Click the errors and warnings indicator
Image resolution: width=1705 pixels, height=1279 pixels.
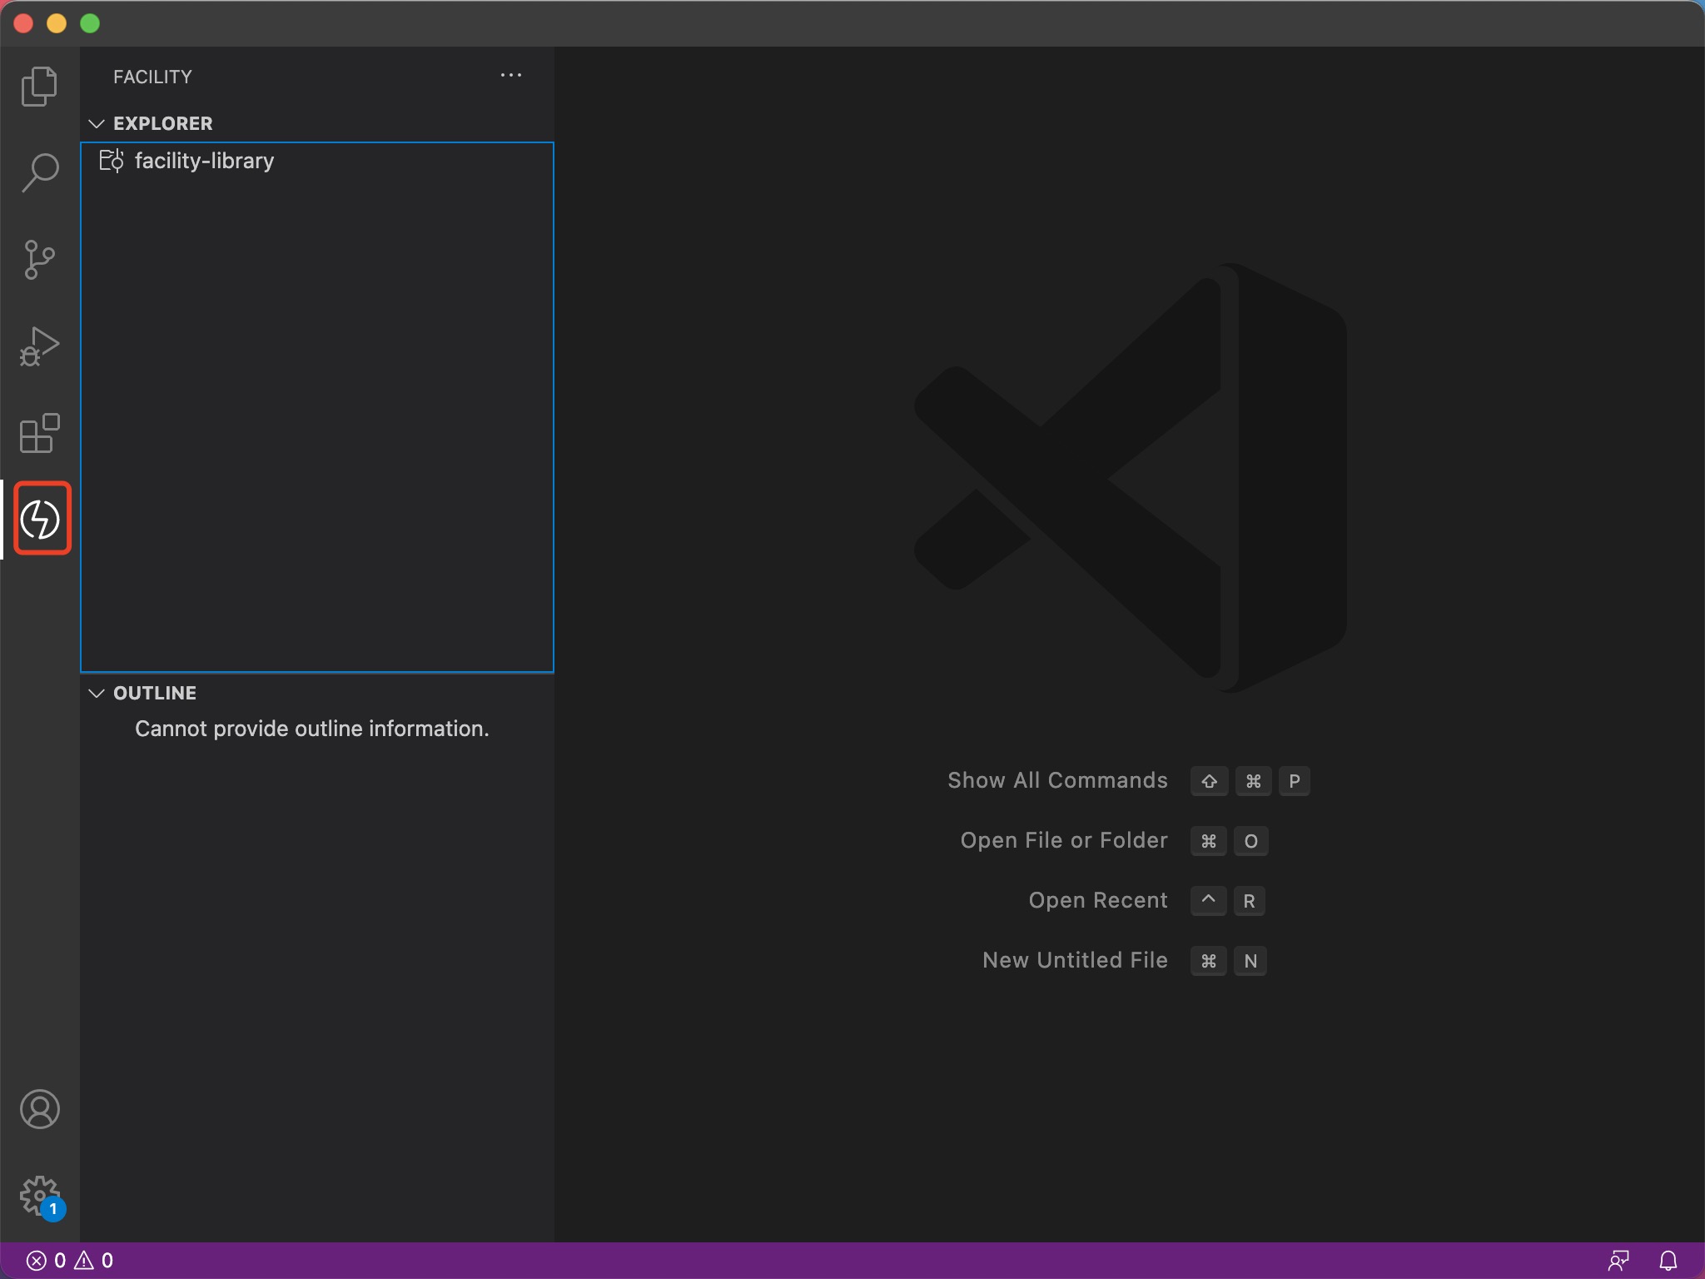(70, 1261)
